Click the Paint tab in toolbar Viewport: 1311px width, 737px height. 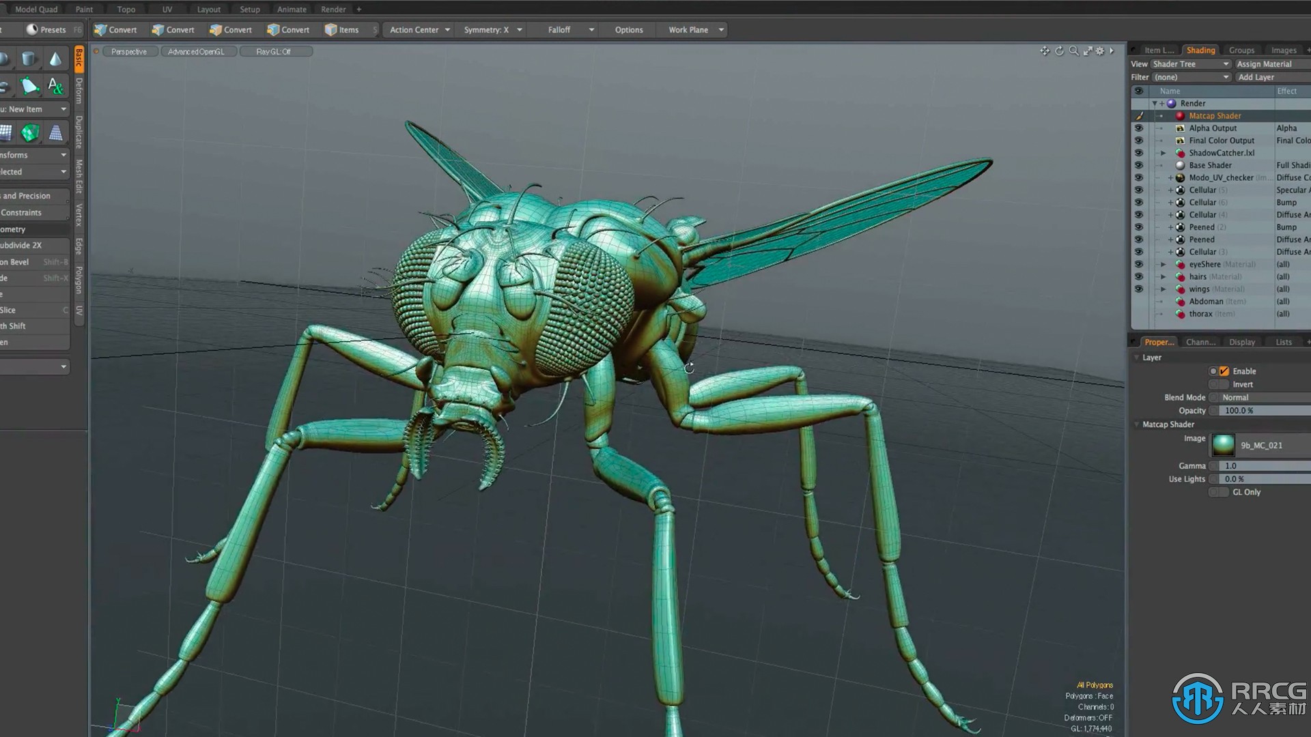[x=84, y=9]
